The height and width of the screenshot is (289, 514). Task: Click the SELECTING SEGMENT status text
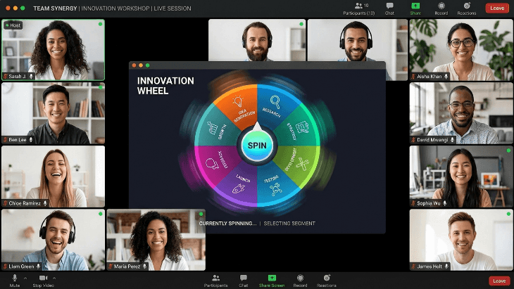click(289, 223)
